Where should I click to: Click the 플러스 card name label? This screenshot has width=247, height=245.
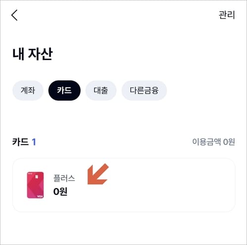(64, 178)
